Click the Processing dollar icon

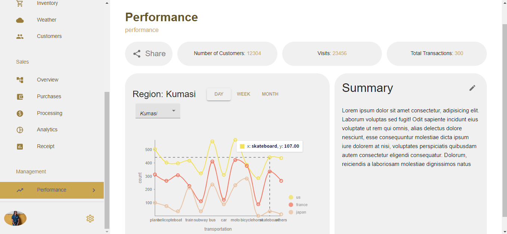click(x=20, y=113)
